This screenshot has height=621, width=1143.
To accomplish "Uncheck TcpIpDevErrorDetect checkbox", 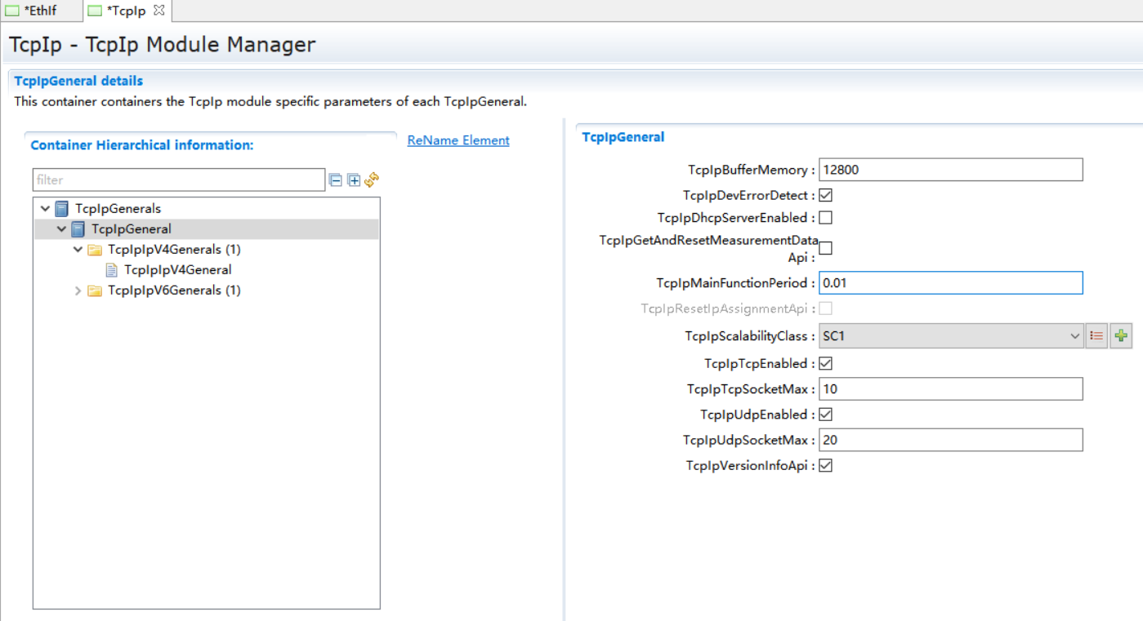I will (x=826, y=196).
